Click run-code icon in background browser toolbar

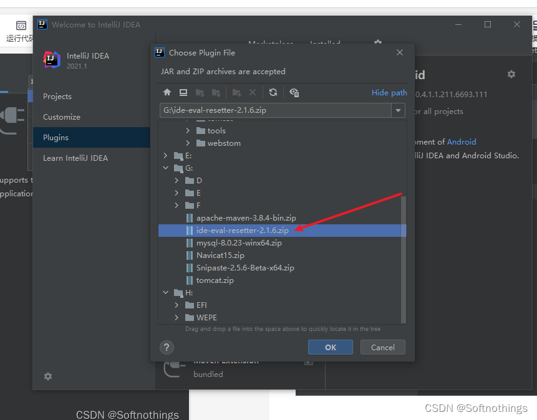[x=21, y=26]
